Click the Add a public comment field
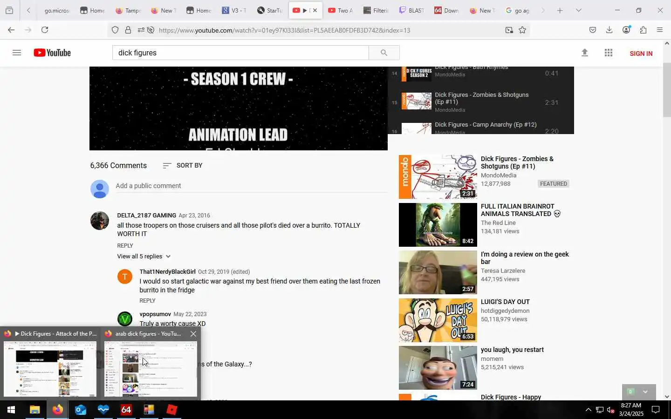671x419 pixels. (252, 186)
